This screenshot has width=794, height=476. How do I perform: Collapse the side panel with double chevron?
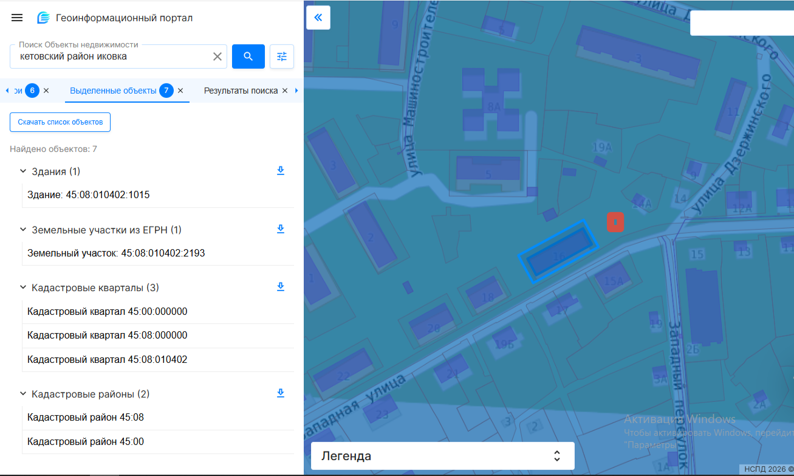tap(318, 18)
